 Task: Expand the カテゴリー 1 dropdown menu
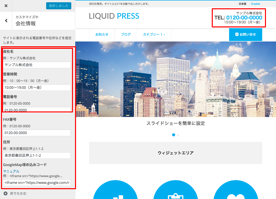154,34
